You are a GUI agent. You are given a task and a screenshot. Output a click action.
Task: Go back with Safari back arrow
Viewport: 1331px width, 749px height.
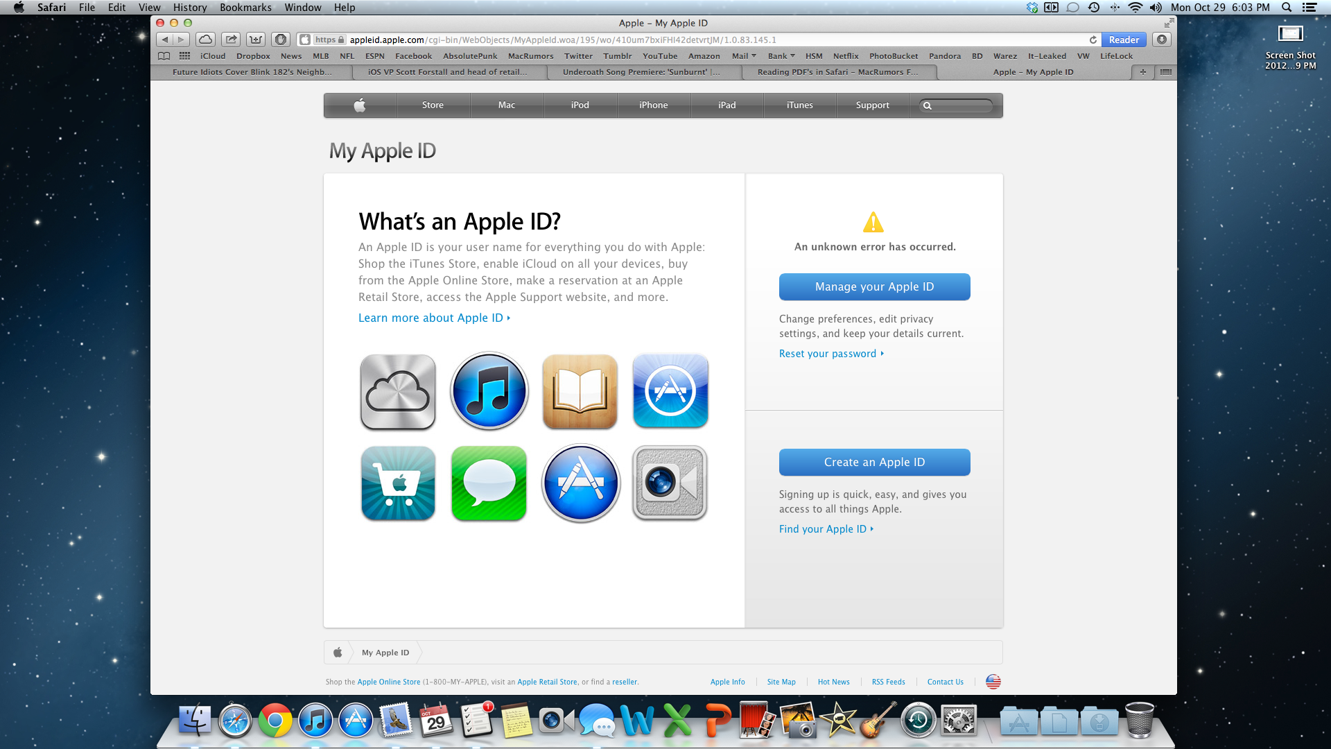[165, 40]
